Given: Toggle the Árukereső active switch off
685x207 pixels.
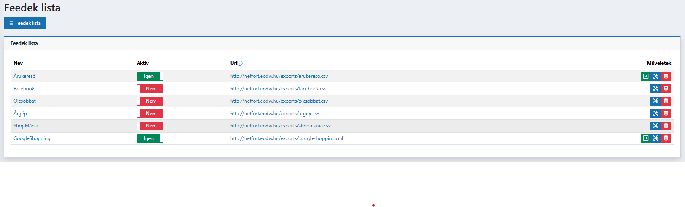Looking at the screenshot, I should coord(150,76).
